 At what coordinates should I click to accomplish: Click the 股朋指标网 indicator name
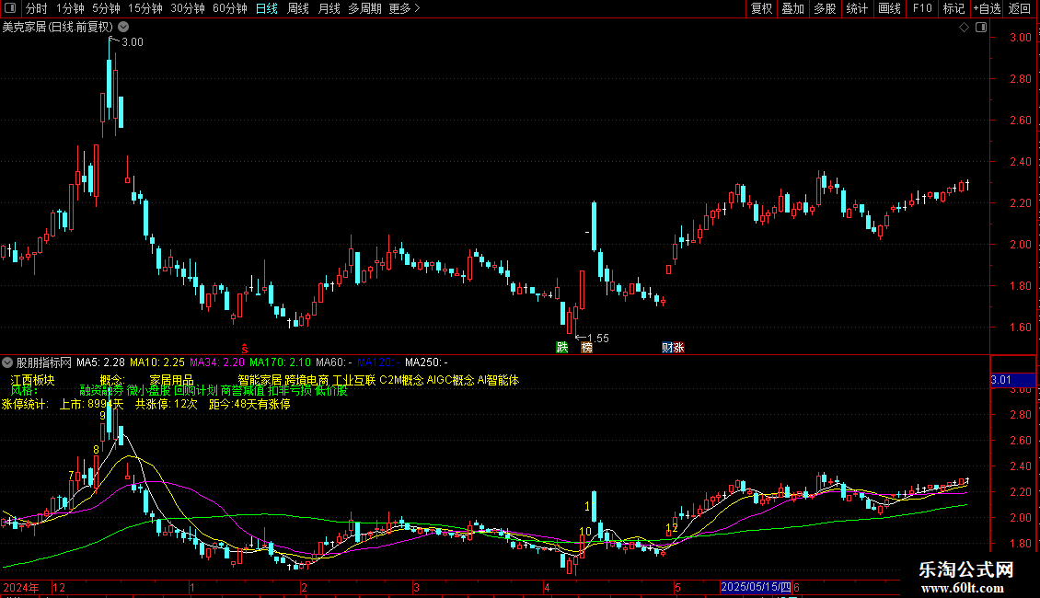[x=44, y=362]
